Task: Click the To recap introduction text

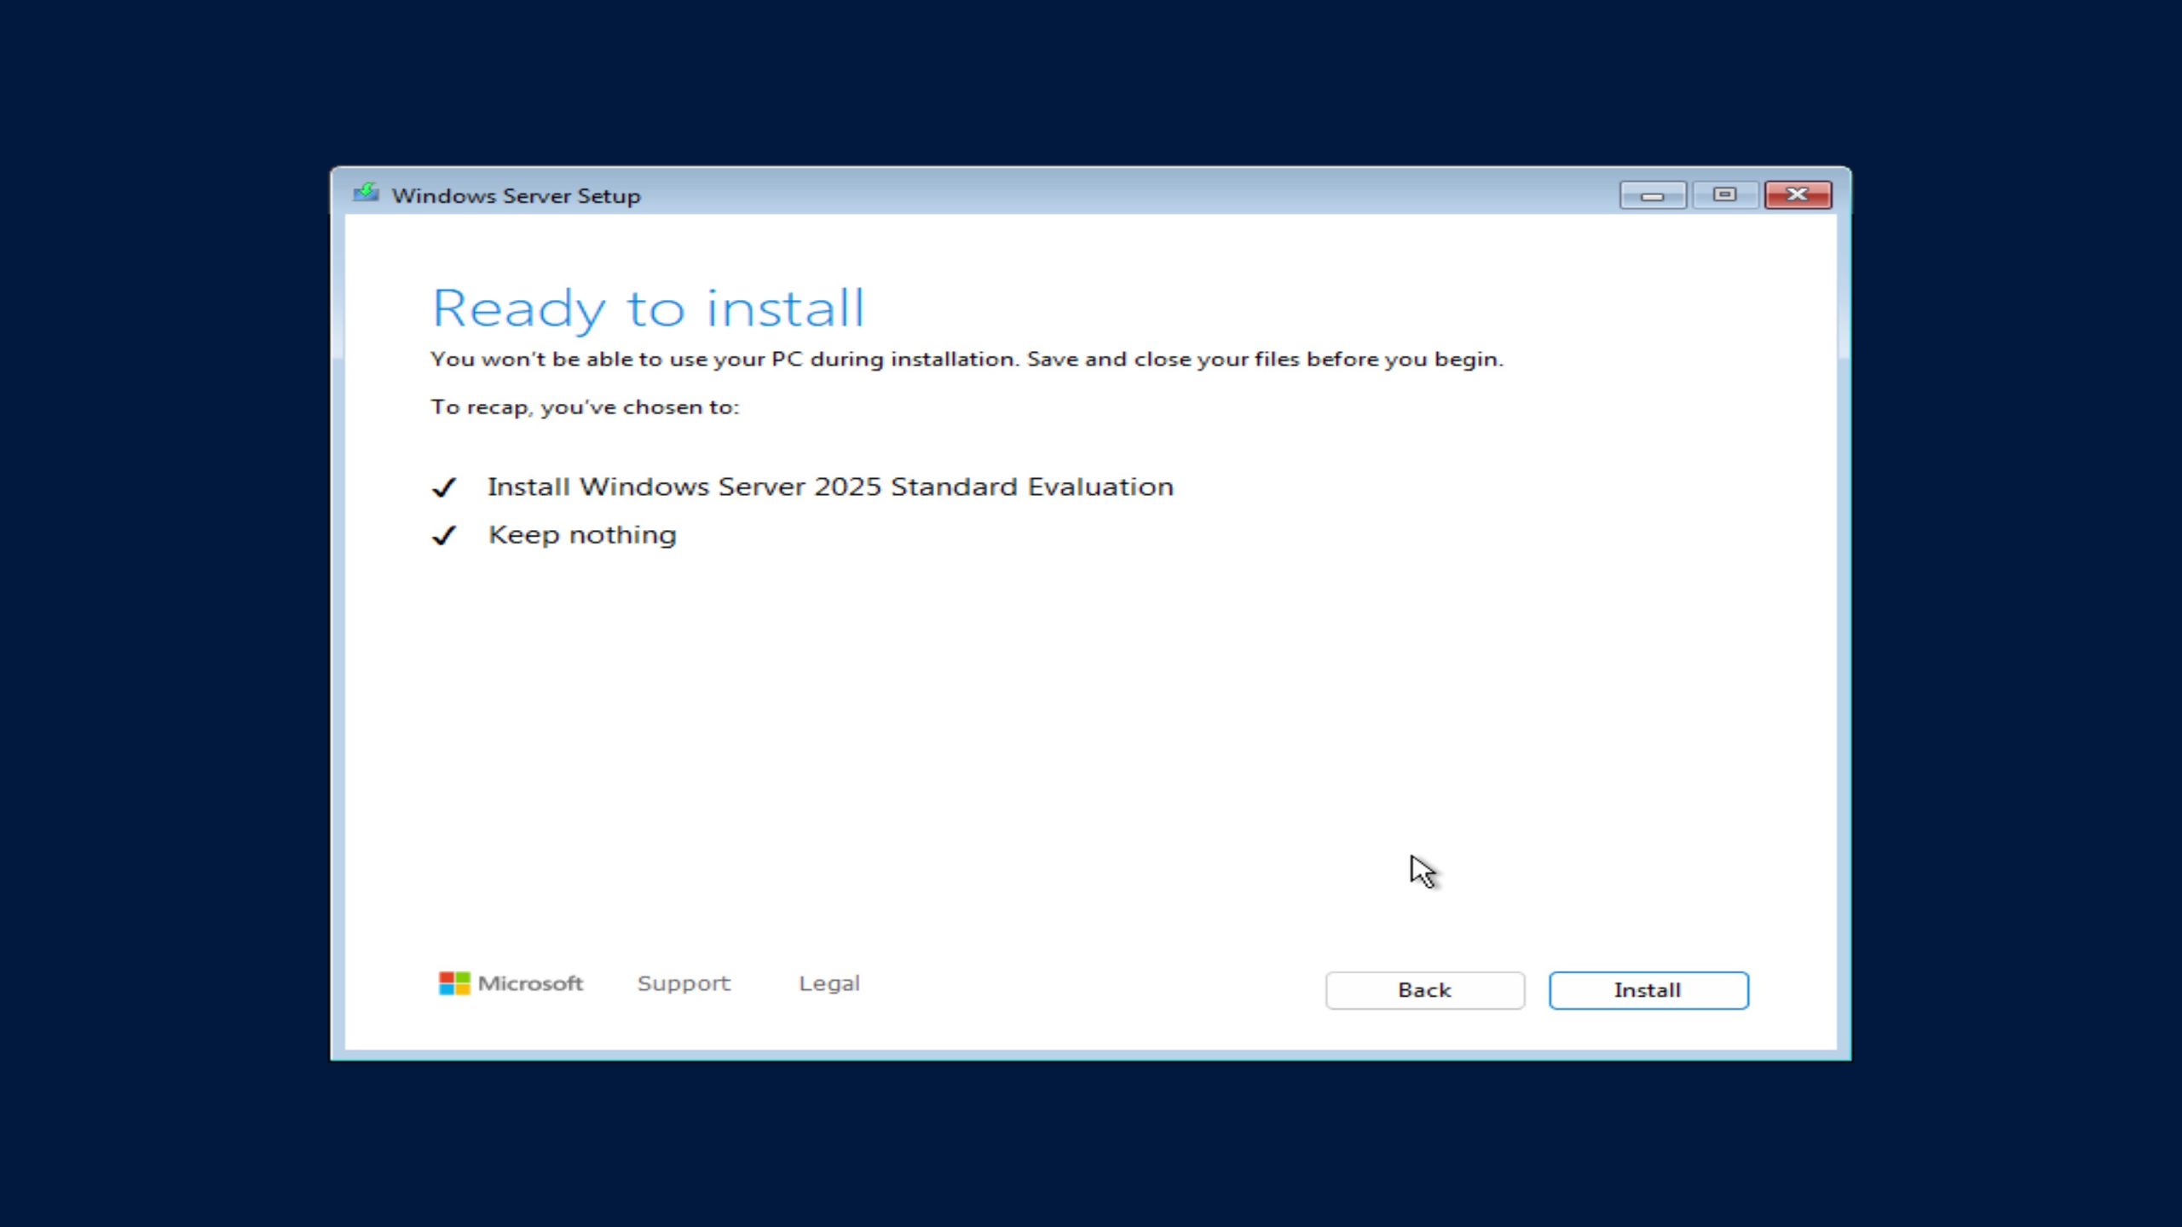Action: coord(586,407)
